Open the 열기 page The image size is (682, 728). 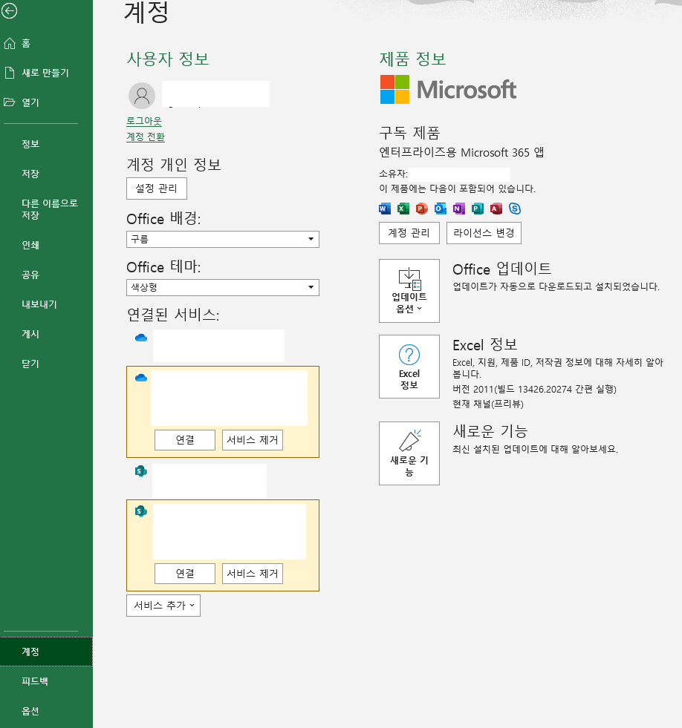point(47,102)
